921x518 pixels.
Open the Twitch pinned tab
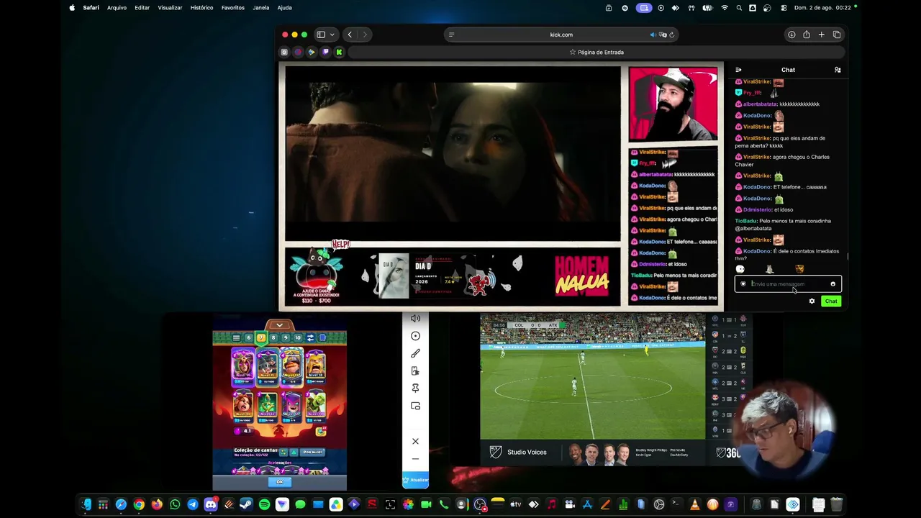click(325, 52)
